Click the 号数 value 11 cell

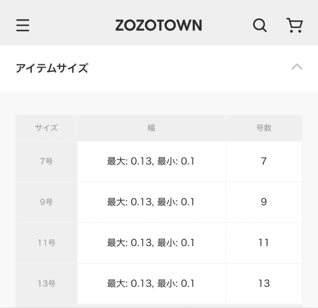point(264,243)
